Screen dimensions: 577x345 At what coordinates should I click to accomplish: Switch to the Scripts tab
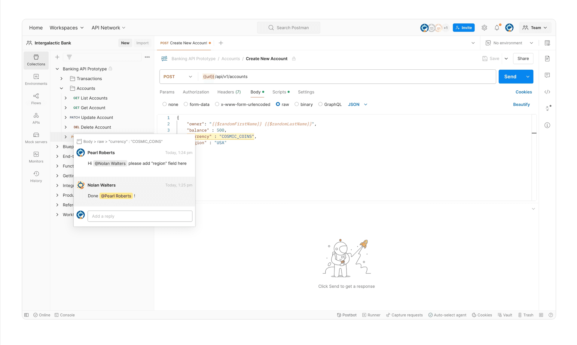pyautogui.click(x=281, y=92)
